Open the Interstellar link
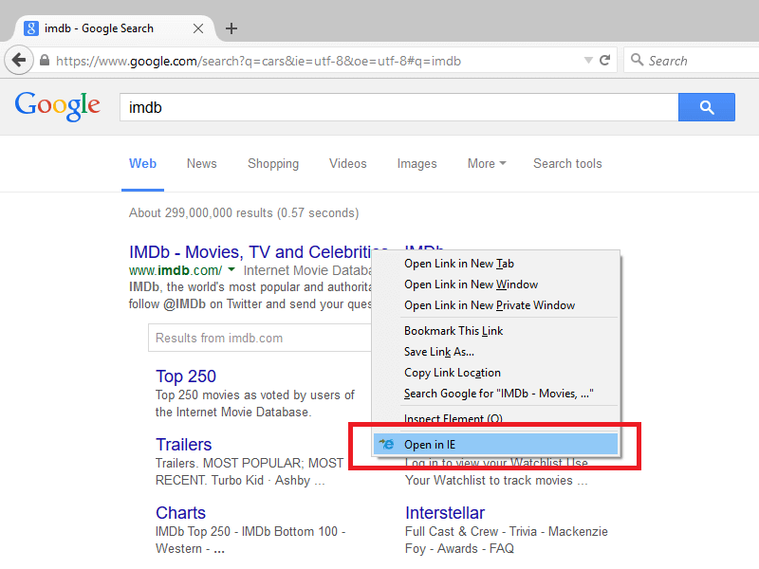Image resolution: width=759 pixels, height=569 pixels. coord(445,512)
